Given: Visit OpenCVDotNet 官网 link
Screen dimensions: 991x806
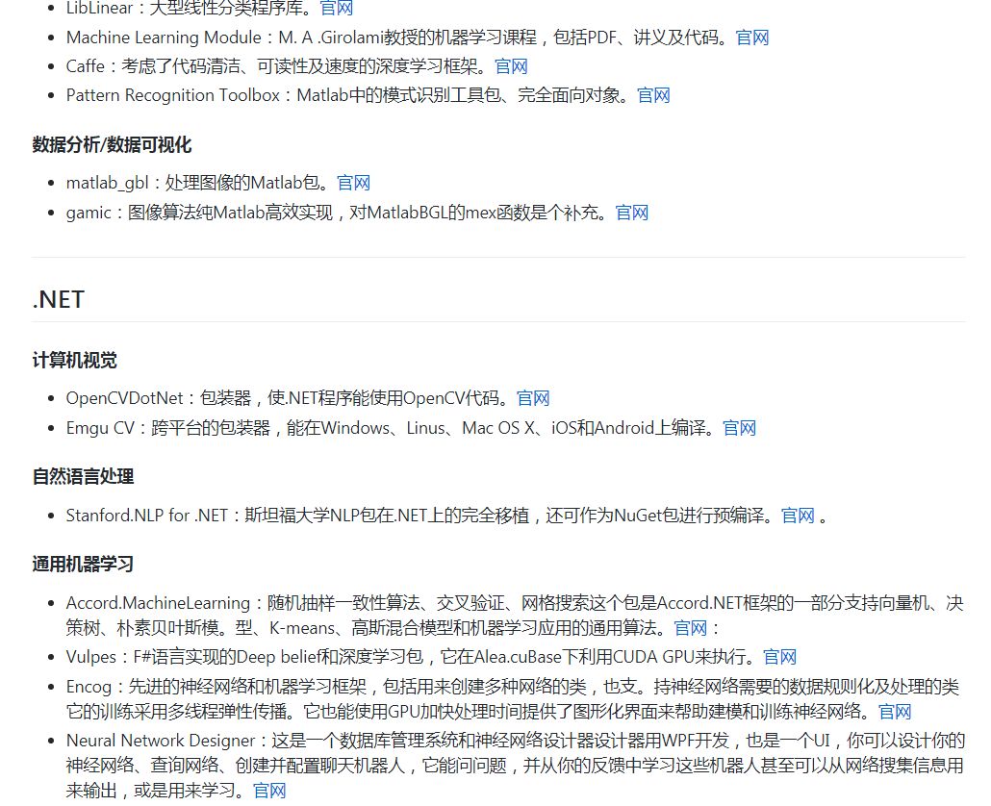Looking at the screenshot, I should coord(533,398).
